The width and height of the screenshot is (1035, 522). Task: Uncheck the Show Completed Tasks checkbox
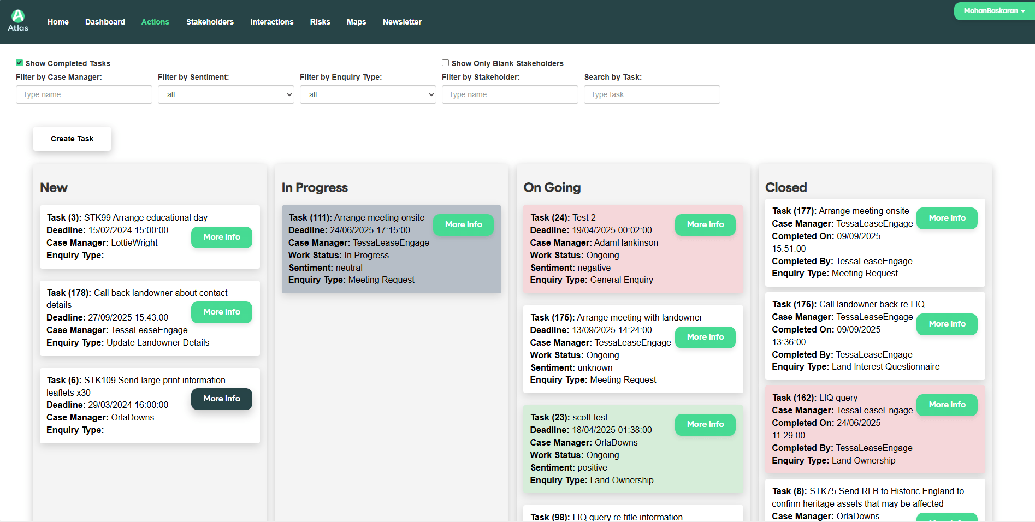tap(20, 63)
